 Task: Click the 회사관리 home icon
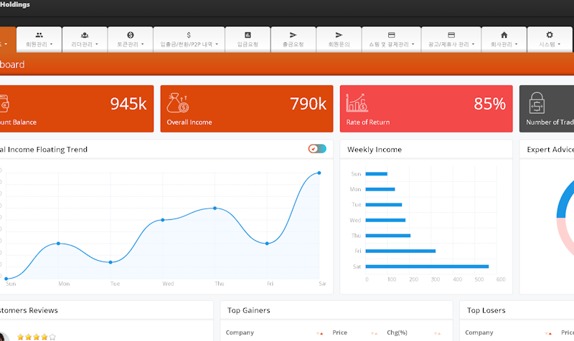pos(504,34)
